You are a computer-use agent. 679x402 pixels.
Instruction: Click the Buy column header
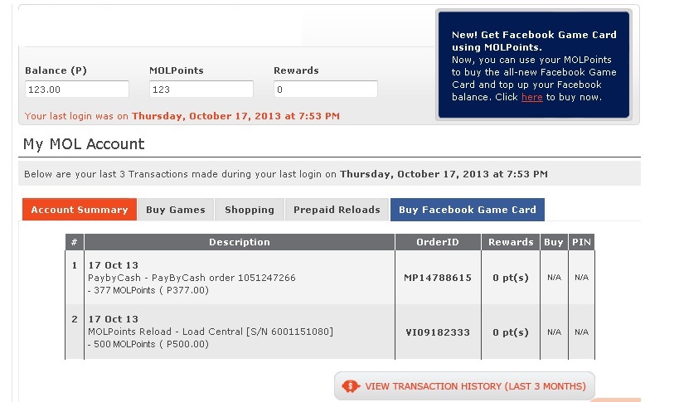(553, 242)
